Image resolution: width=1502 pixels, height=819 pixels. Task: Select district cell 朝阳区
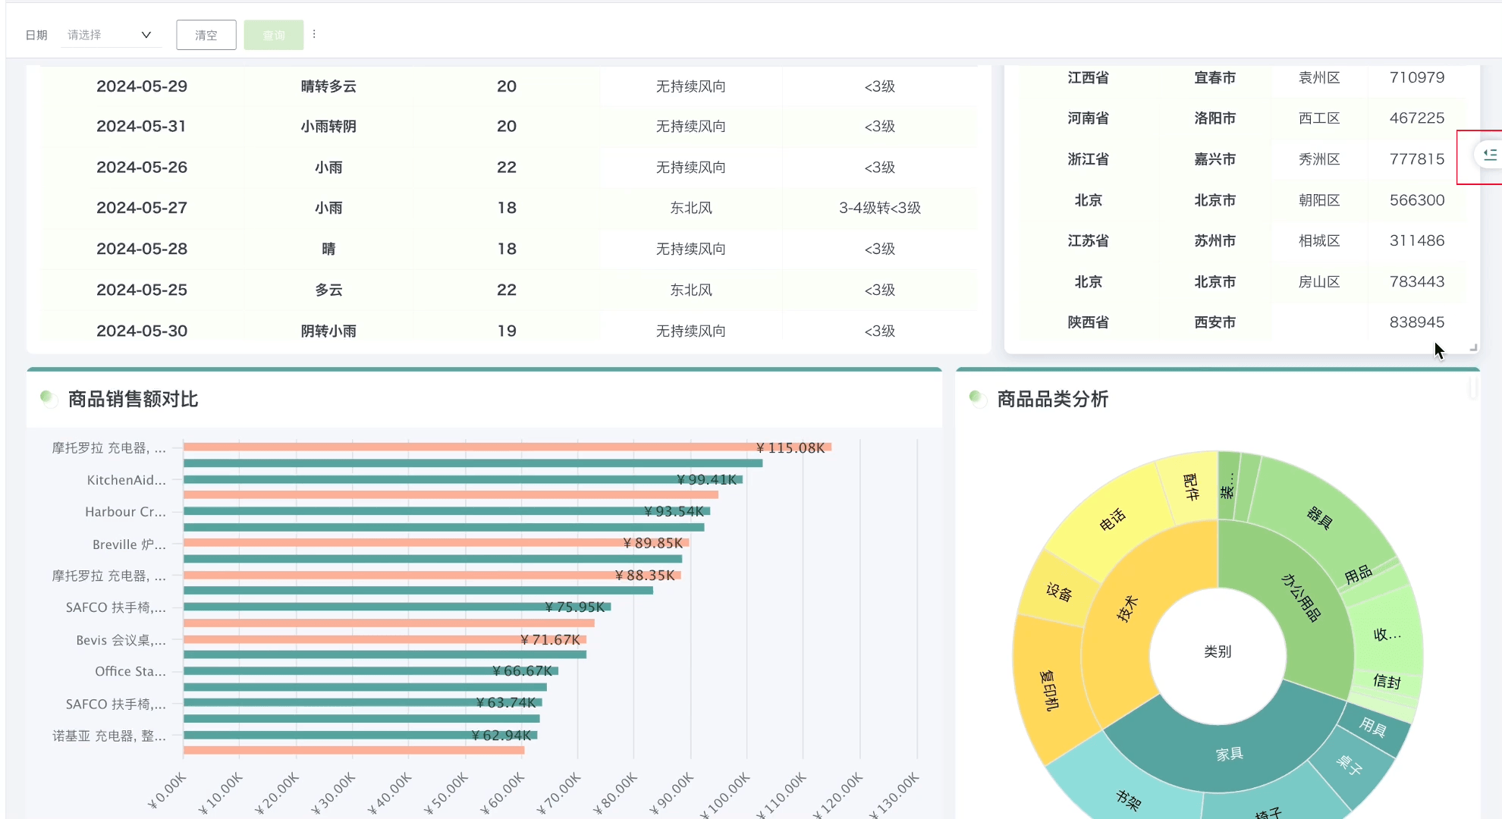click(1319, 200)
